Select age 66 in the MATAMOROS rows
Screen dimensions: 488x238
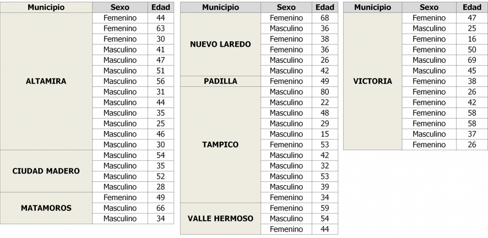[x=161, y=208]
